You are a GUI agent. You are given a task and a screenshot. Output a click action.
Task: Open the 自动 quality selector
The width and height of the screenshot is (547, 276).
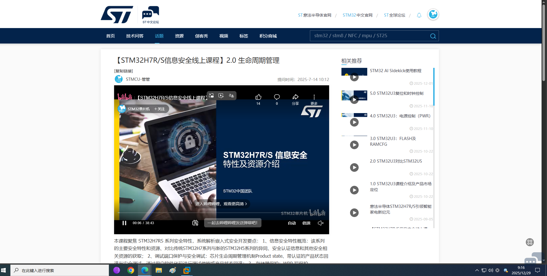[x=292, y=223]
